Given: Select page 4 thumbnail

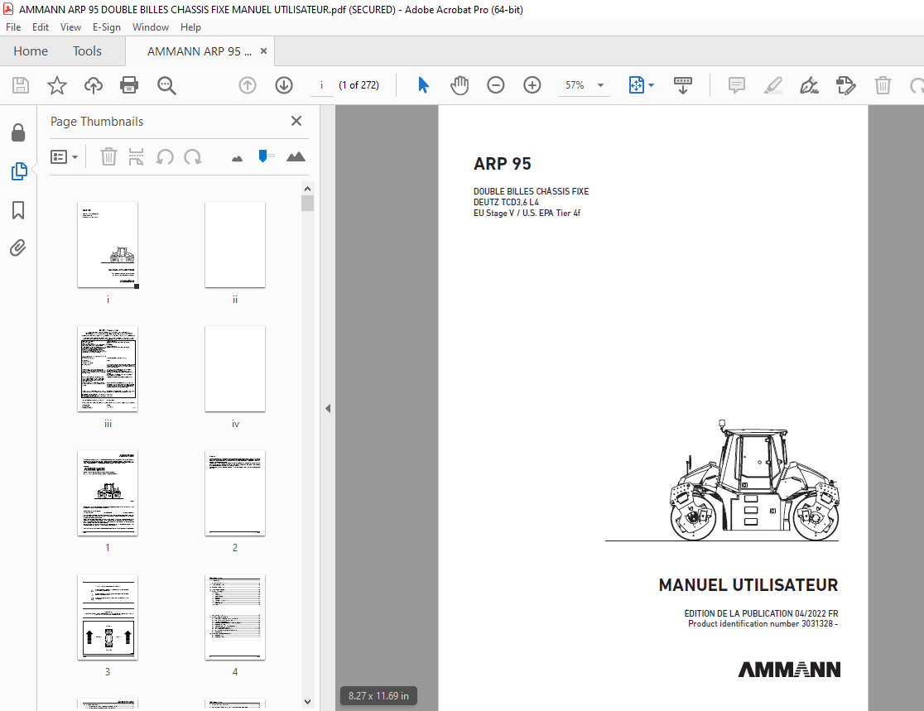Looking at the screenshot, I should pos(235,617).
